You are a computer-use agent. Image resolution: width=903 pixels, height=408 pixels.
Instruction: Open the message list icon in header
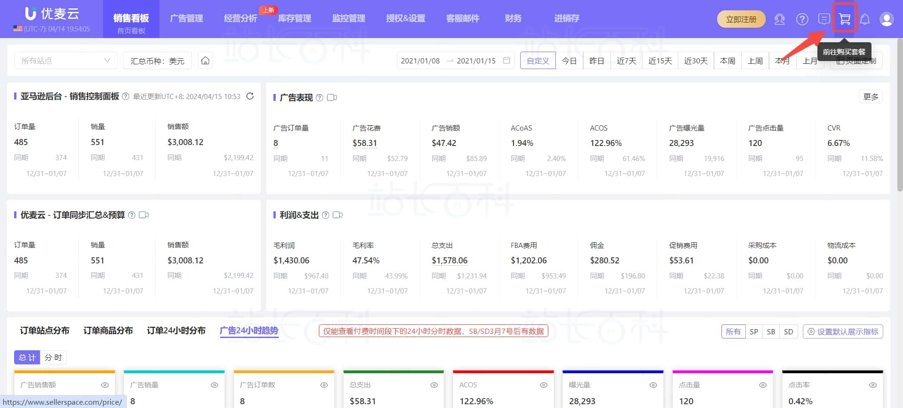point(824,19)
